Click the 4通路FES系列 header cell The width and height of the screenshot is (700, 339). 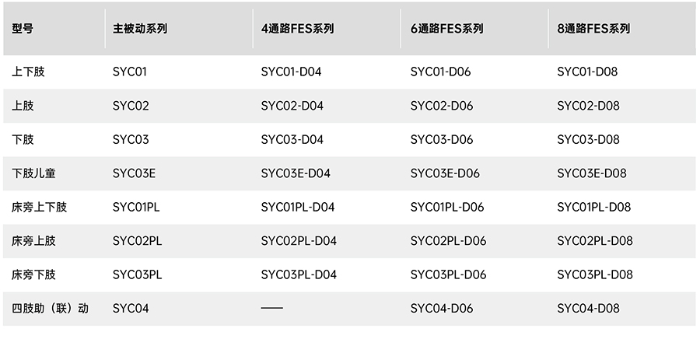coord(297,30)
